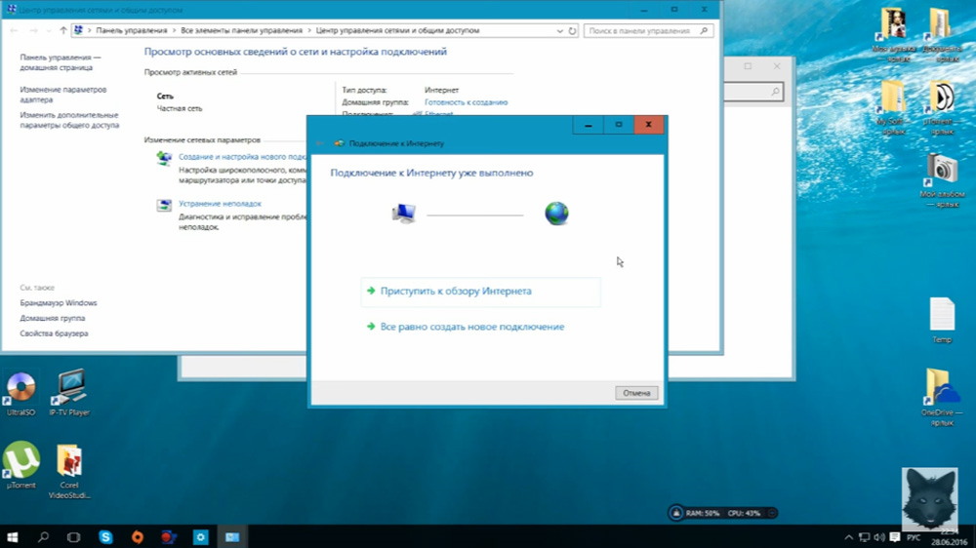Viewport: 976px width, 548px height.
Task: Launch IP-TV Player from desktop
Action: click(68, 388)
